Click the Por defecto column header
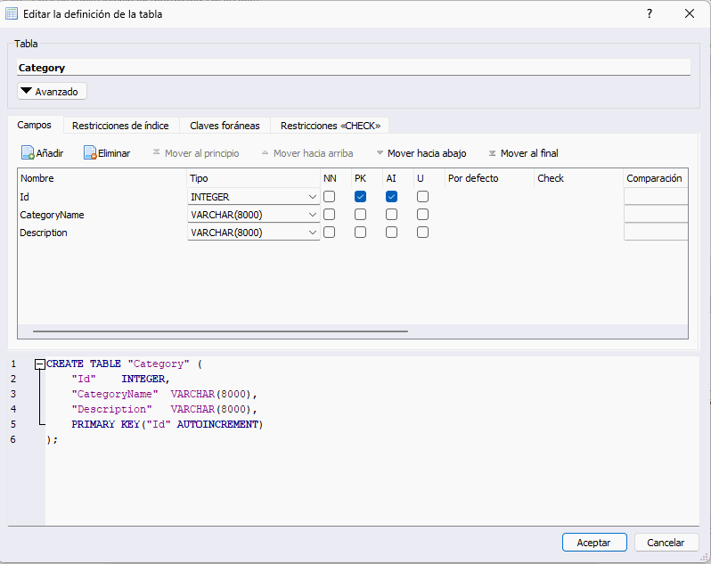Image resolution: width=711 pixels, height=564 pixels. 489,178
